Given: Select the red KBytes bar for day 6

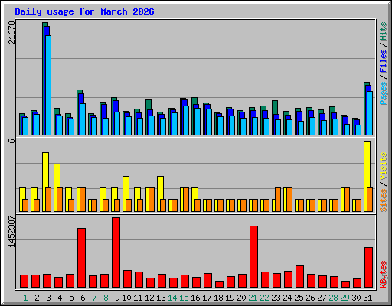Looking at the screenshot, I should (81, 258).
